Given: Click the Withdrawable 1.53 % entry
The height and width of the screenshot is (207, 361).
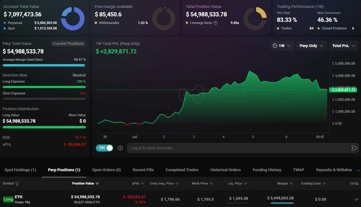Looking at the screenshot, I should [x=121, y=23].
